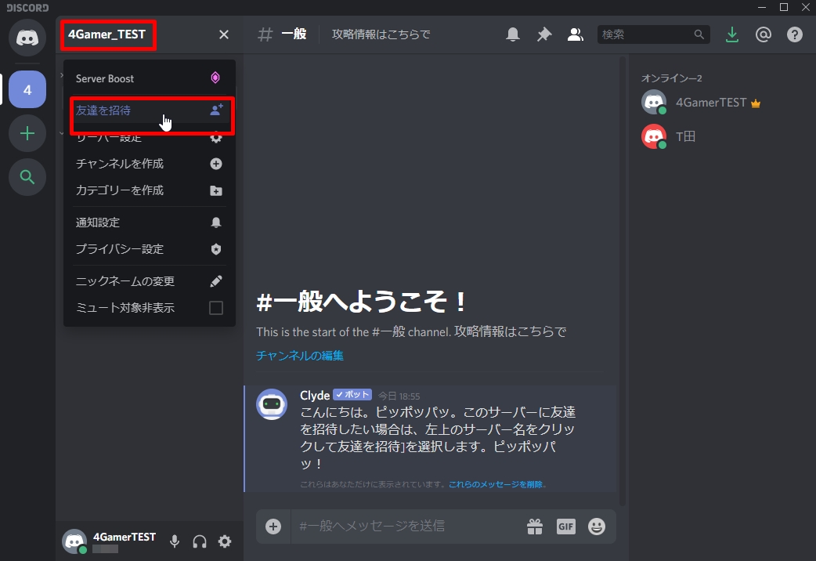Click the Clyde username
Viewport: 816px width, 561px height.
[x=315, y=396]
